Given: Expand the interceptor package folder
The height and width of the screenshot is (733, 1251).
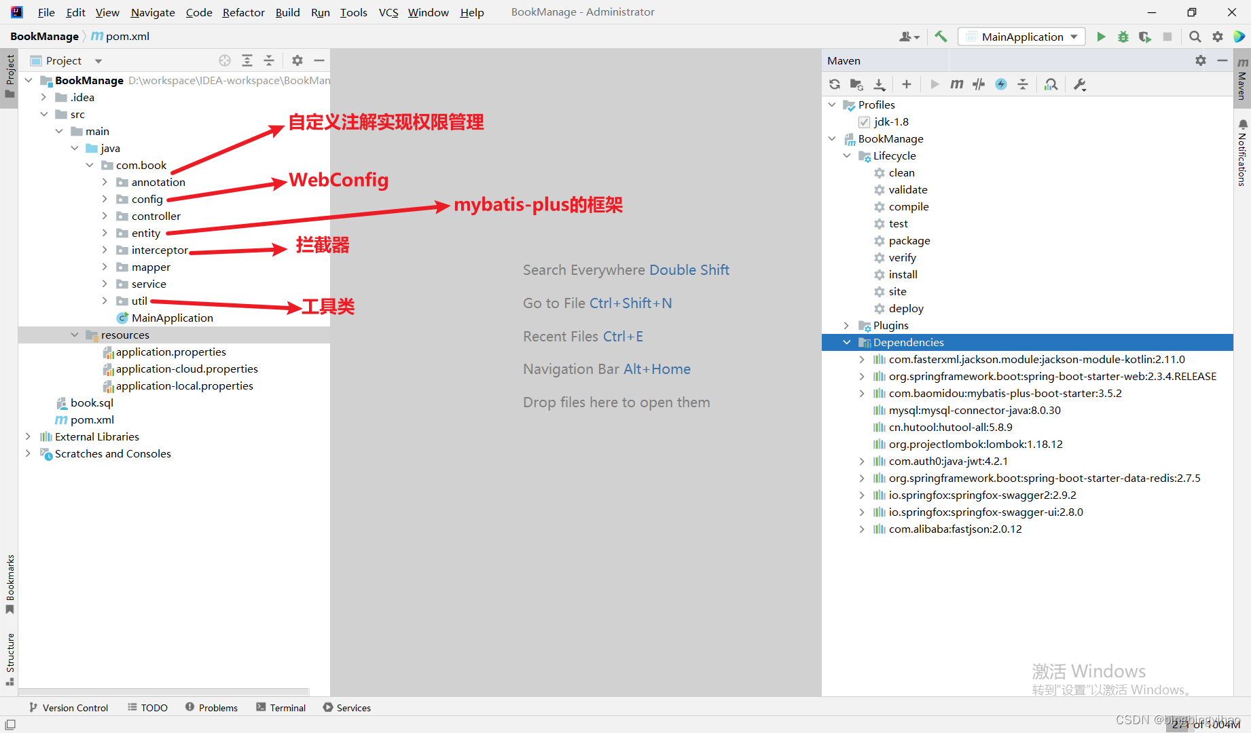Looking at the screenshot, I should (105, 250).
